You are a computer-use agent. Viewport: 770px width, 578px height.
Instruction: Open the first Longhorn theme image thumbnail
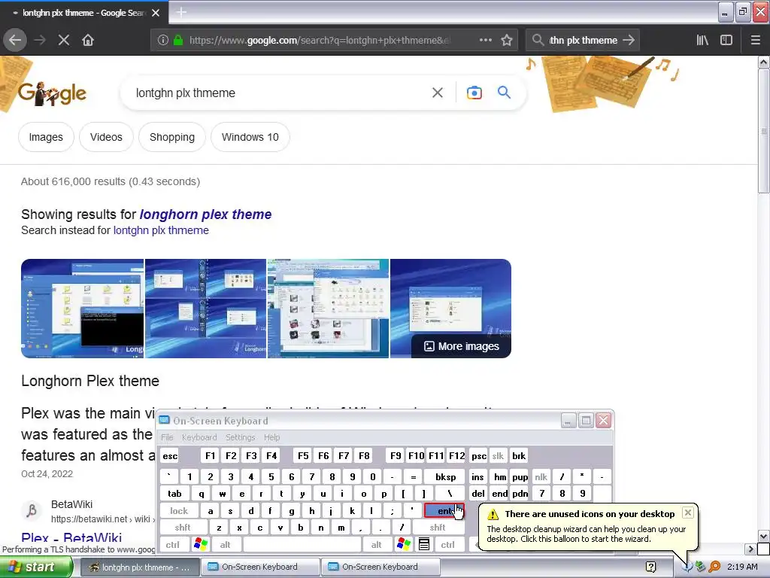pos(83,309)
